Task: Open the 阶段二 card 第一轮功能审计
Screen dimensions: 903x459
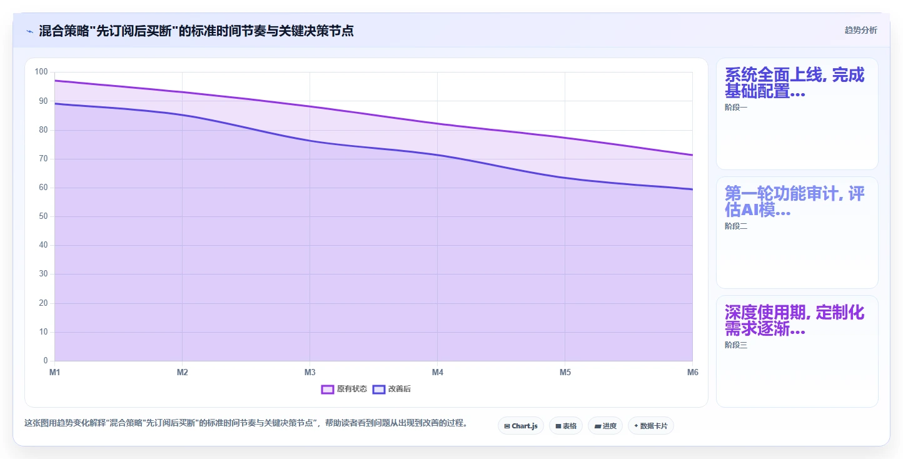Action: 797,233
